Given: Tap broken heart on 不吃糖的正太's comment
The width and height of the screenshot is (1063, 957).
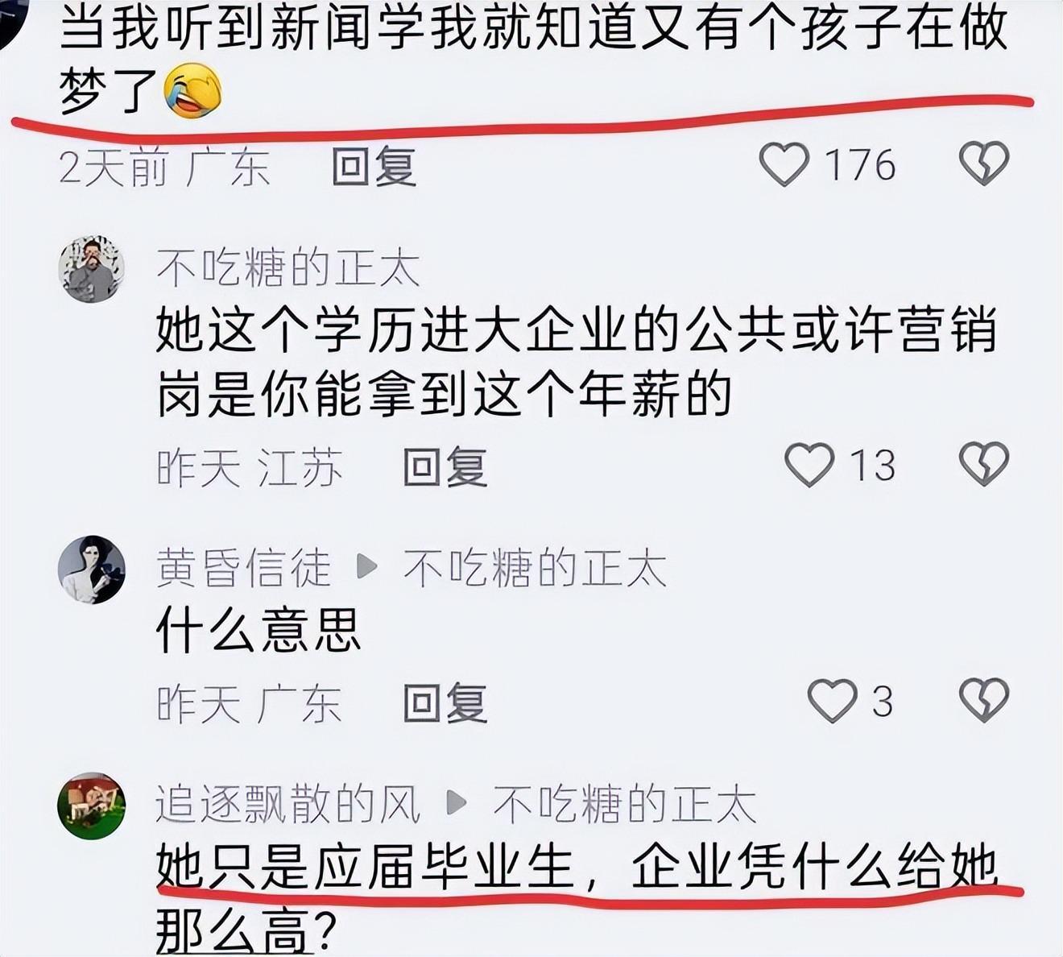Looking at the screenshot, I should [x=984, y=464].
